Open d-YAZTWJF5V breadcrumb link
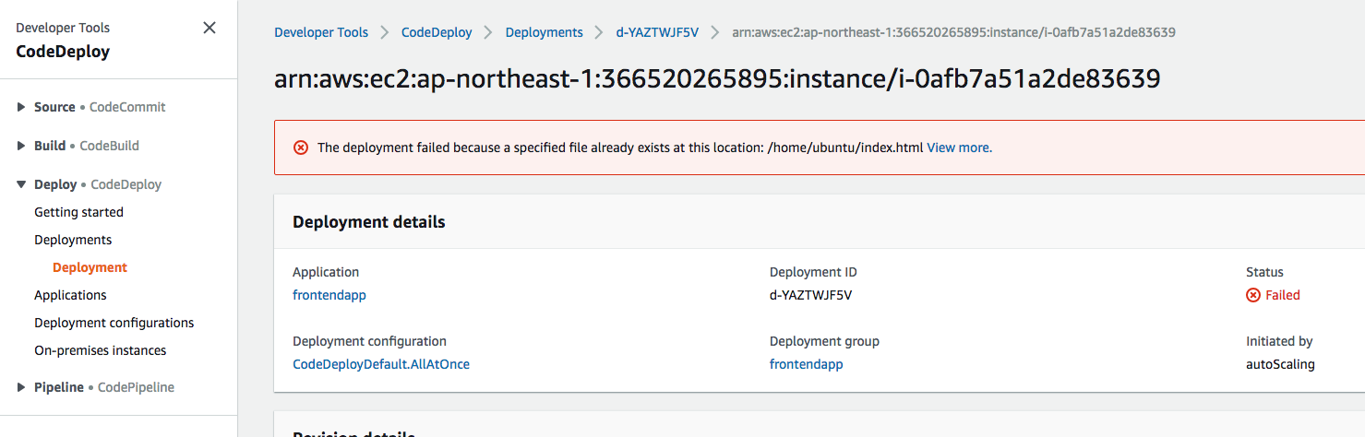 [x=657, y=32]
